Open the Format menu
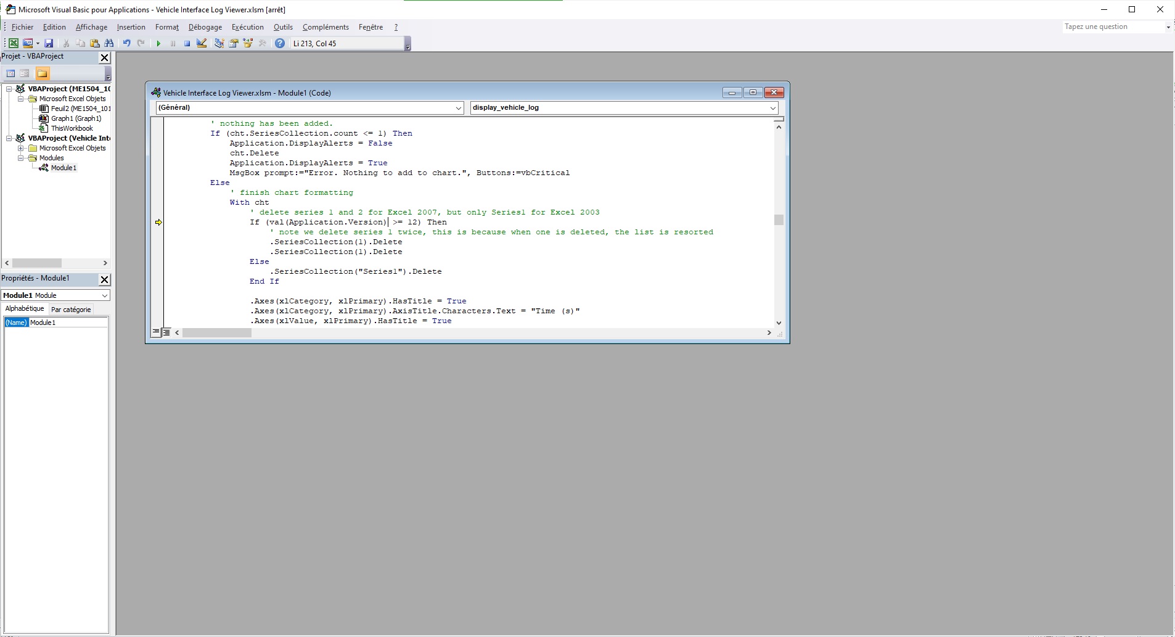1175x637 pixels. (x=167, y=27)
